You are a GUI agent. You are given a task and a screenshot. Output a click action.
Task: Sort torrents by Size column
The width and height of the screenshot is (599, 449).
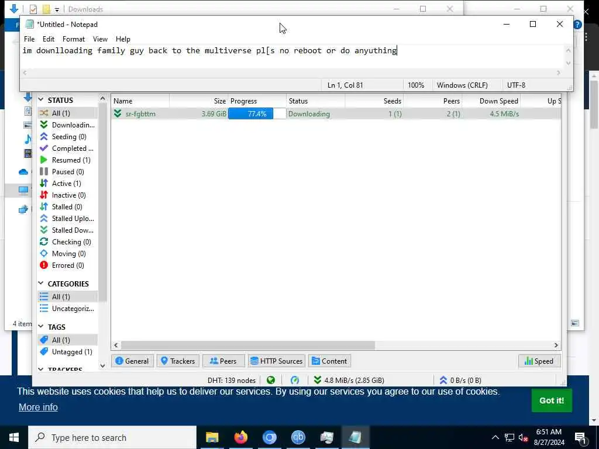[199, 101]
